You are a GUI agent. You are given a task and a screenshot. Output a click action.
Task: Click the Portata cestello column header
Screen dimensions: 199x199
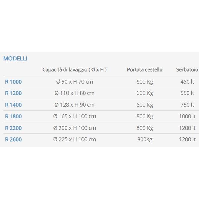click(145, 70)
